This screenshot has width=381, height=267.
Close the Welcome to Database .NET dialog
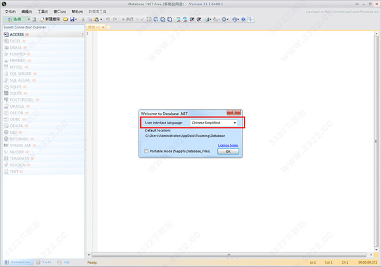tap(234, 112)
